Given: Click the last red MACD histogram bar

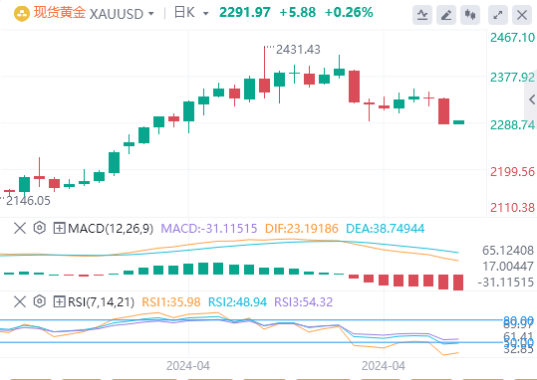Looking at the screenshot, I should pos(458,283).
